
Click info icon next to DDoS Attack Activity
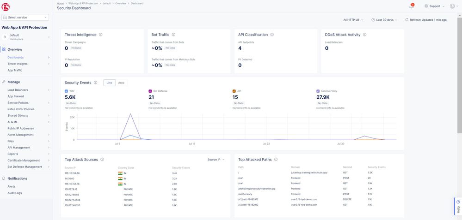pos(364,35)
